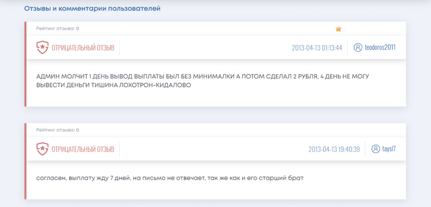431x207 pixels.
Task: Open the taysl7 username link
Action: pyautogui.click(x=389, y=149)
